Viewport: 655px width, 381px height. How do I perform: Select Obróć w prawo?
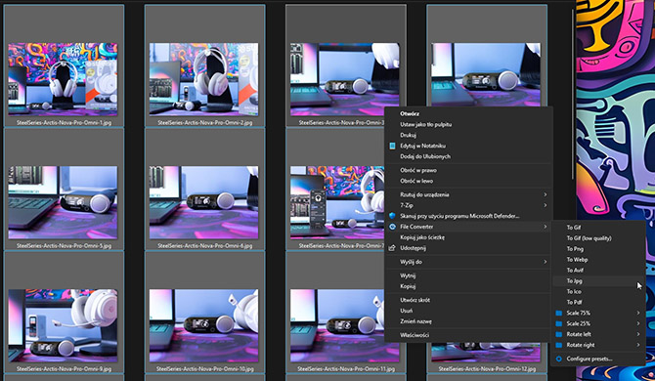[468, 170]
